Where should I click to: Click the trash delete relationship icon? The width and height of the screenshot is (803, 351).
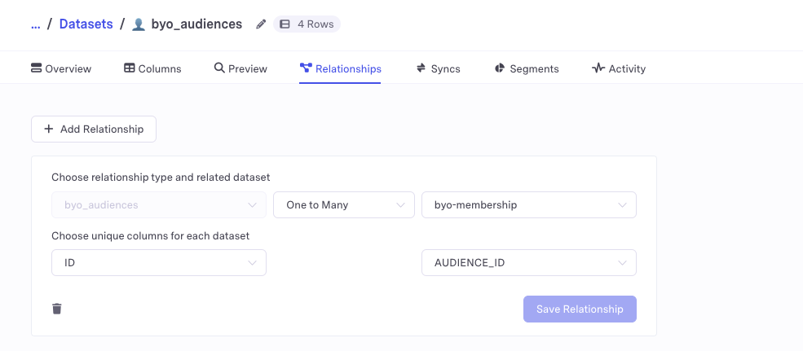click(x=57, y=309)
